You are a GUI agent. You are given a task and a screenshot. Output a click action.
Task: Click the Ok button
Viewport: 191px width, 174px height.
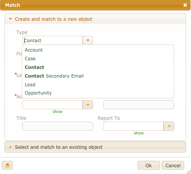(x=149, y=165)
